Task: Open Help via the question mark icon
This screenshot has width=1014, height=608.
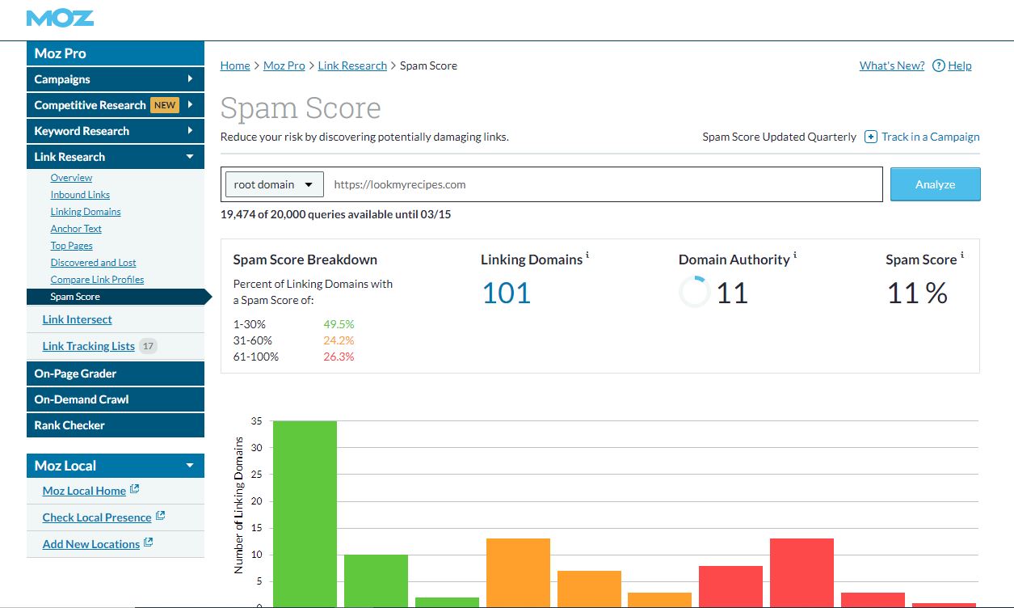Action: click(939, 65)
